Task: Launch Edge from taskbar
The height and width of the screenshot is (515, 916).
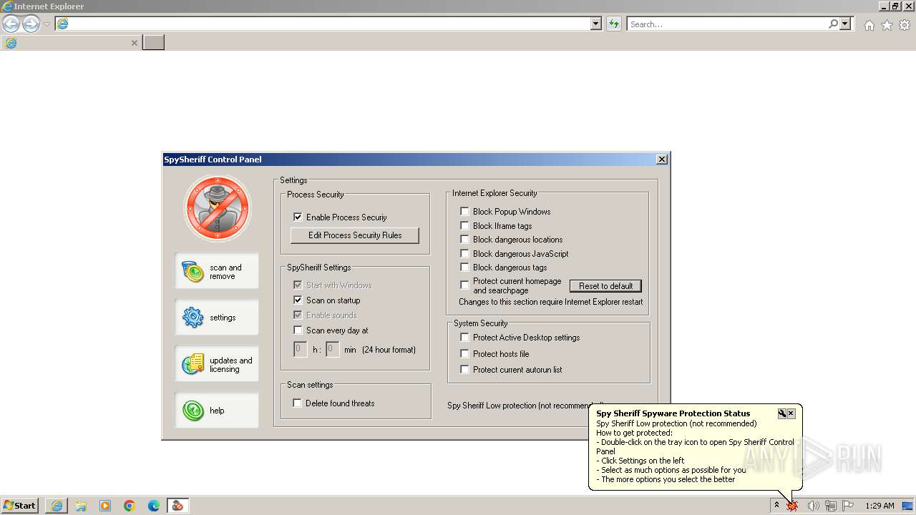Action: (154, 506)
